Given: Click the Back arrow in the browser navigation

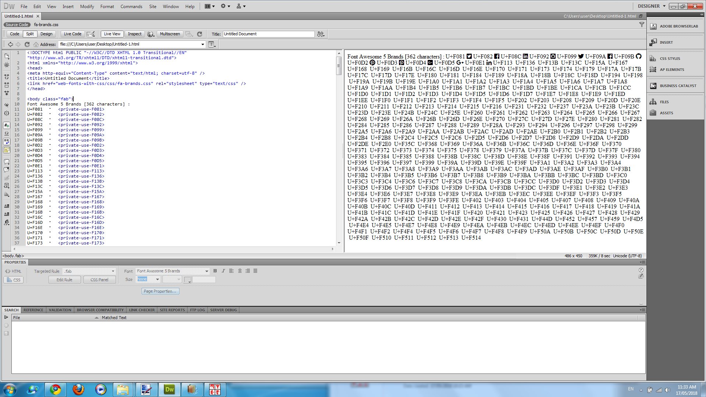Looking at the screenshot, I should click(x=10, y=44).
